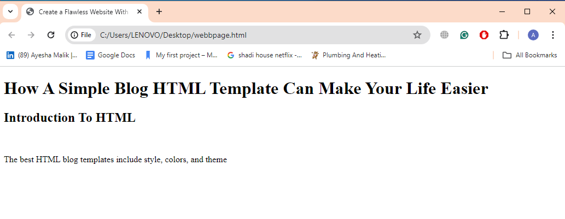Image resolution: width=565 pixels, height=219 pixels.
Task: Open the Google Docs bookmark
Action: click(x=110, y=55)
